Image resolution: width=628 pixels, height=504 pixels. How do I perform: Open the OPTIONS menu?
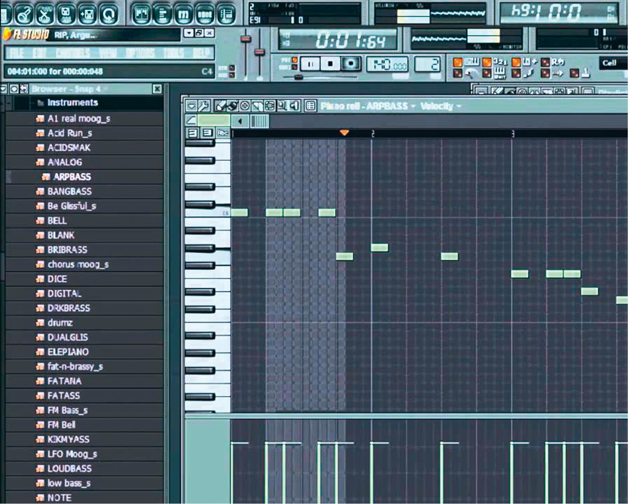(140, 54)
